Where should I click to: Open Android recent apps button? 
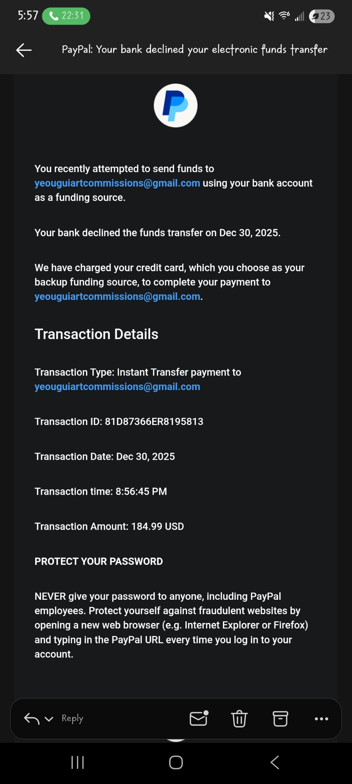pyautogui.click(x=77, y=762)
